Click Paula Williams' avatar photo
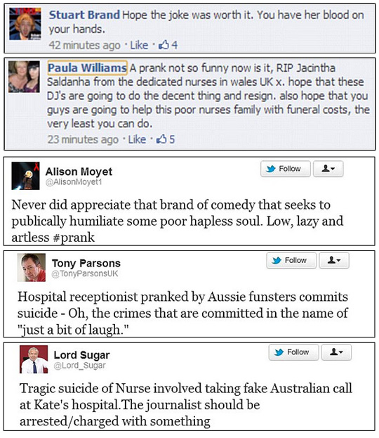The height and width of the screenshot is (438, 379). 24,77
